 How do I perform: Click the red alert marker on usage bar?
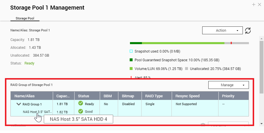click(x=231, y=43)
